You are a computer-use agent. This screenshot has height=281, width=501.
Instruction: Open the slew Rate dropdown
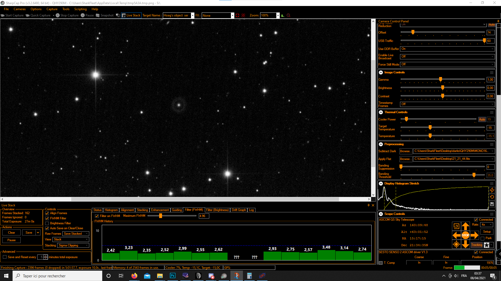487,225
